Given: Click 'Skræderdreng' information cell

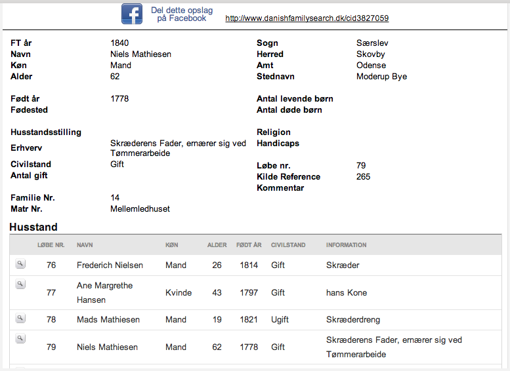Looking at the screenshot, I should [353, 319].
